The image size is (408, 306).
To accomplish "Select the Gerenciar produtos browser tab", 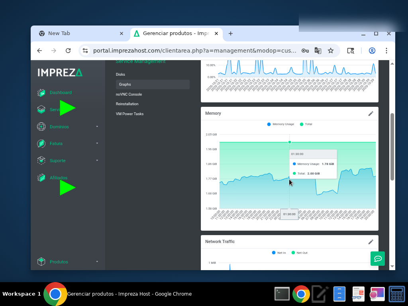I will coord(176,33).
